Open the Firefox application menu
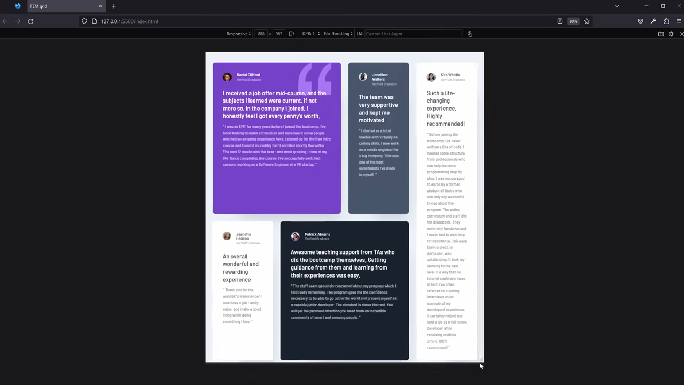 click(x=679, y=21)
